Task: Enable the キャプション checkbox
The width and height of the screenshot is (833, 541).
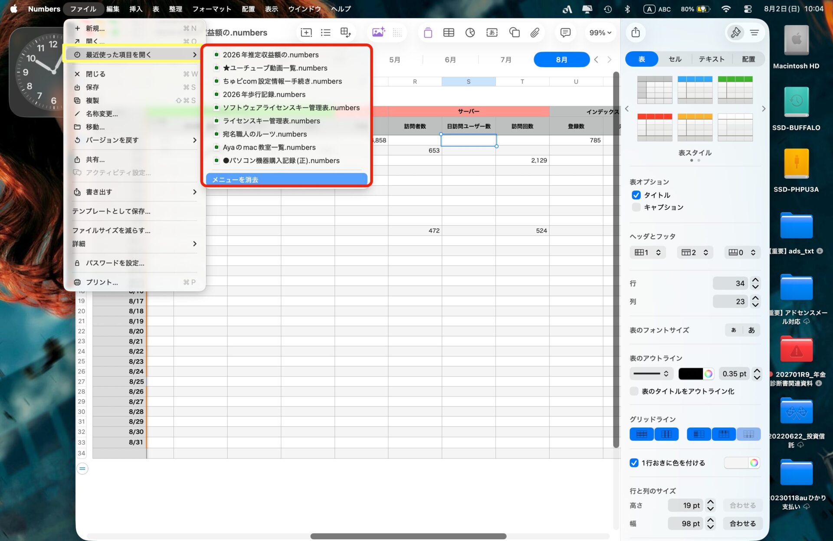Action: [x=636, y=207]
